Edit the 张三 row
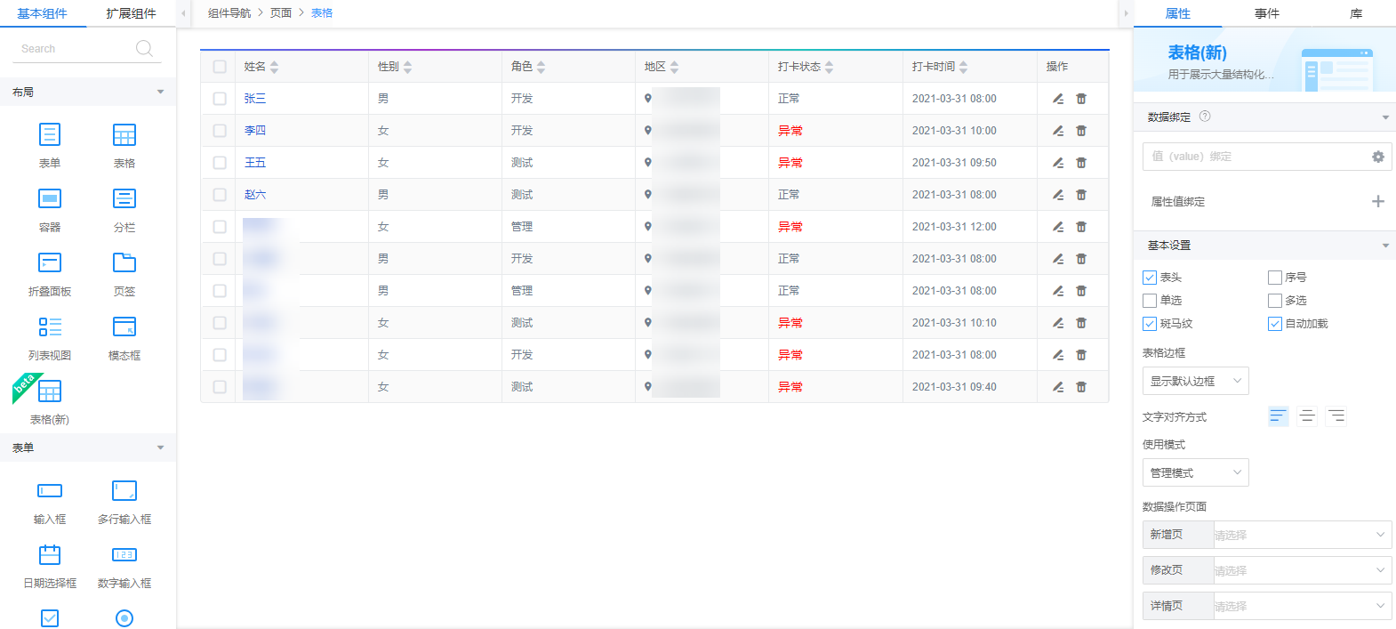1396x629 pixels. pos(1058,99)
